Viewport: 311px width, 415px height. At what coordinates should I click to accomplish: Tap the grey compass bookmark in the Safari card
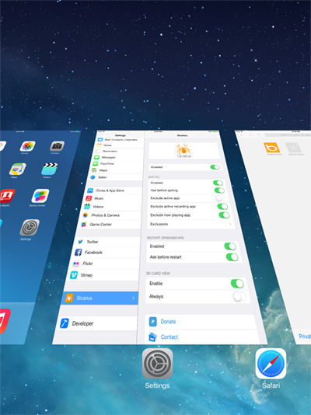pos(293,148)
